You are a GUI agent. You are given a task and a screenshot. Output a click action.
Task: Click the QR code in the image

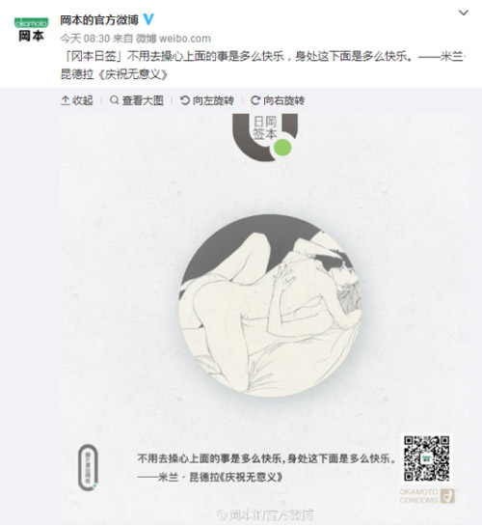point(426,457)
